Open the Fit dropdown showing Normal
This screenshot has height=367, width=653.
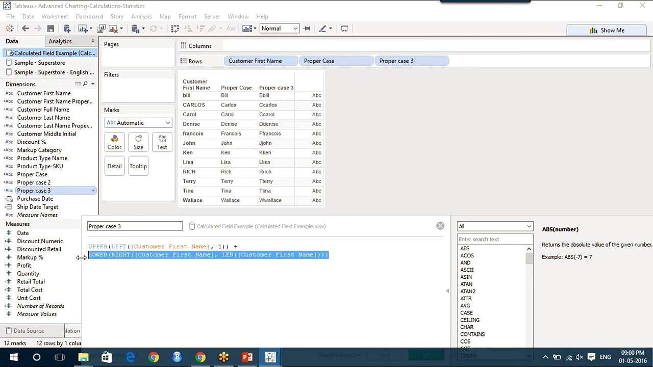[x=279, y=29]
